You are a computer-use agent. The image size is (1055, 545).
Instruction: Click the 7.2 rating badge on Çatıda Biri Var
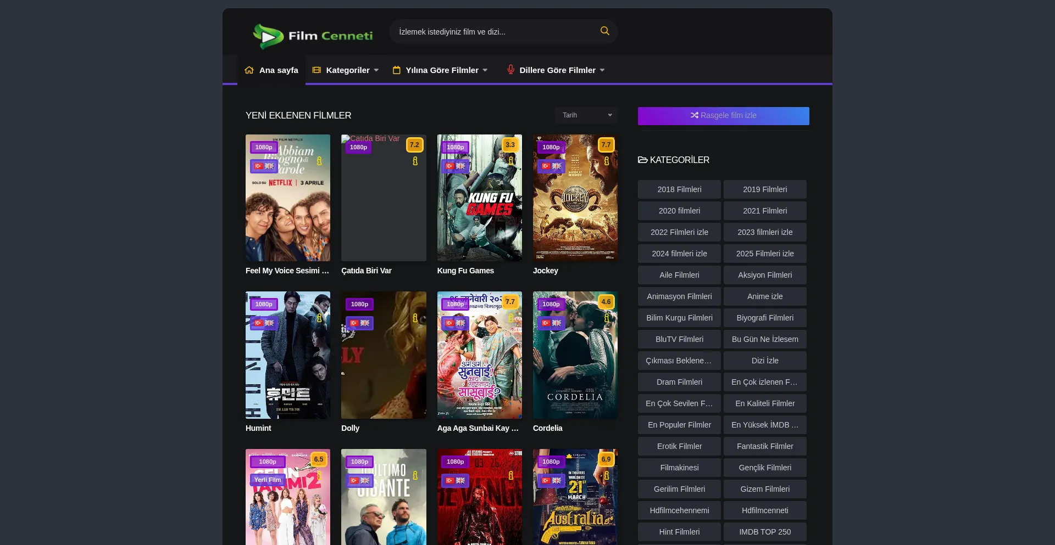tap(414, 145)
